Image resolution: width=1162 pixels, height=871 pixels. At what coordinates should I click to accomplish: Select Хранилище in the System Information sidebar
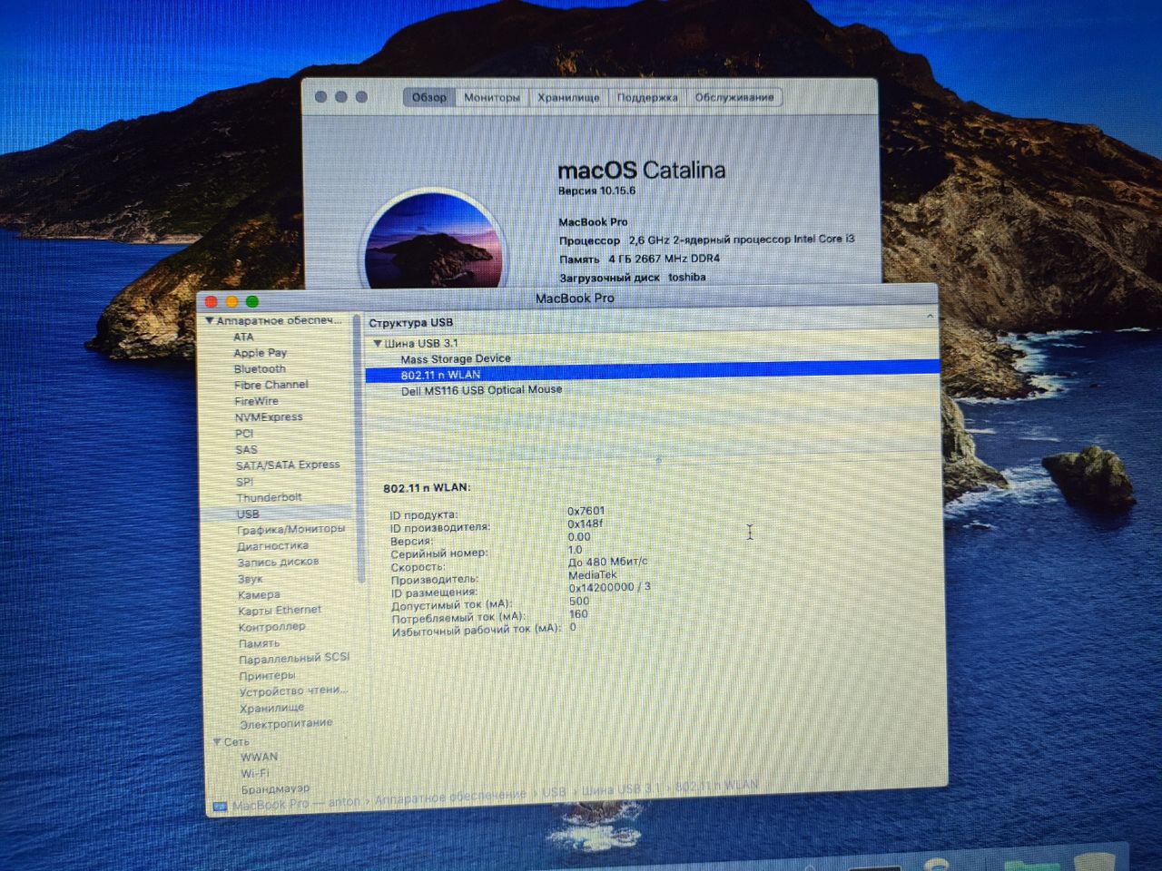(x=271, y=708)
